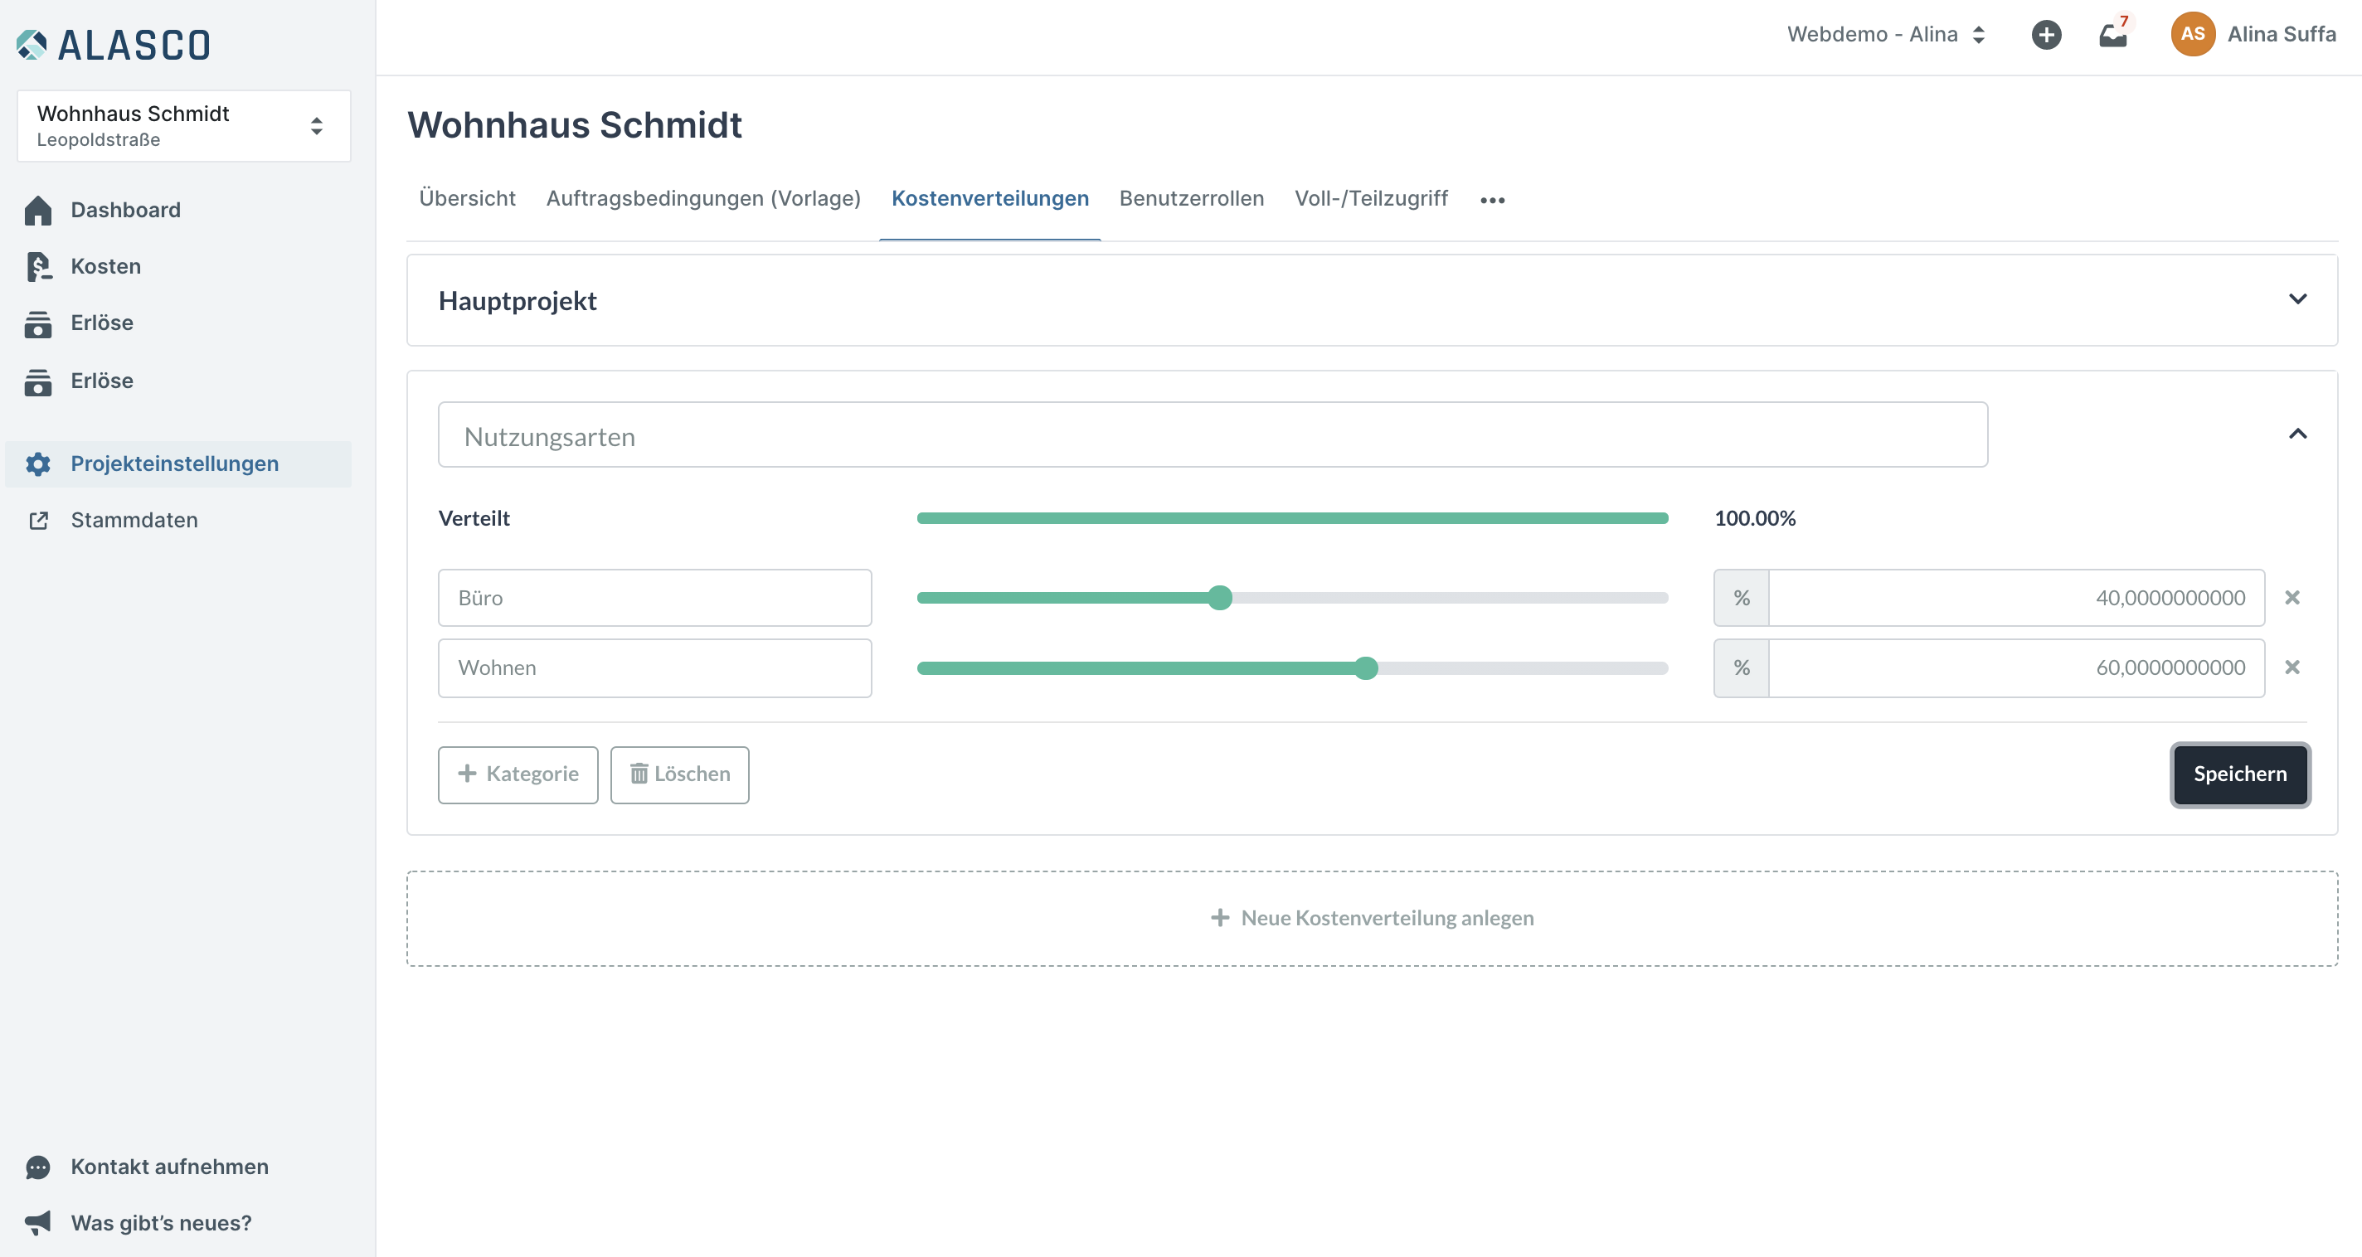Screen dimensions: 2362x1257
Task: Open the Wohnhaus Schmidt project selector
Action: click(183, 125)
